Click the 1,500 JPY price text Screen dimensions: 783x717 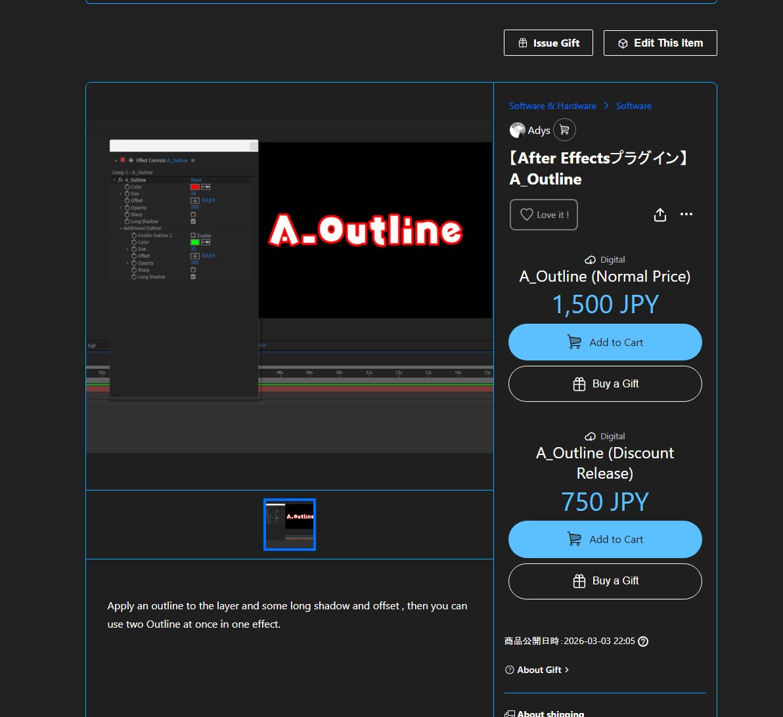coord(605,304)
